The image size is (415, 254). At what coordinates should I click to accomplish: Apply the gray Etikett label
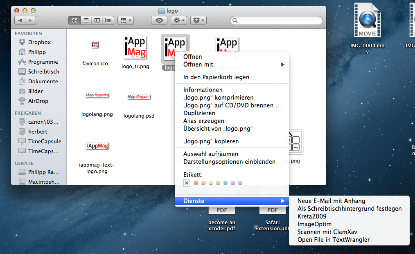[x=240, y=183]
